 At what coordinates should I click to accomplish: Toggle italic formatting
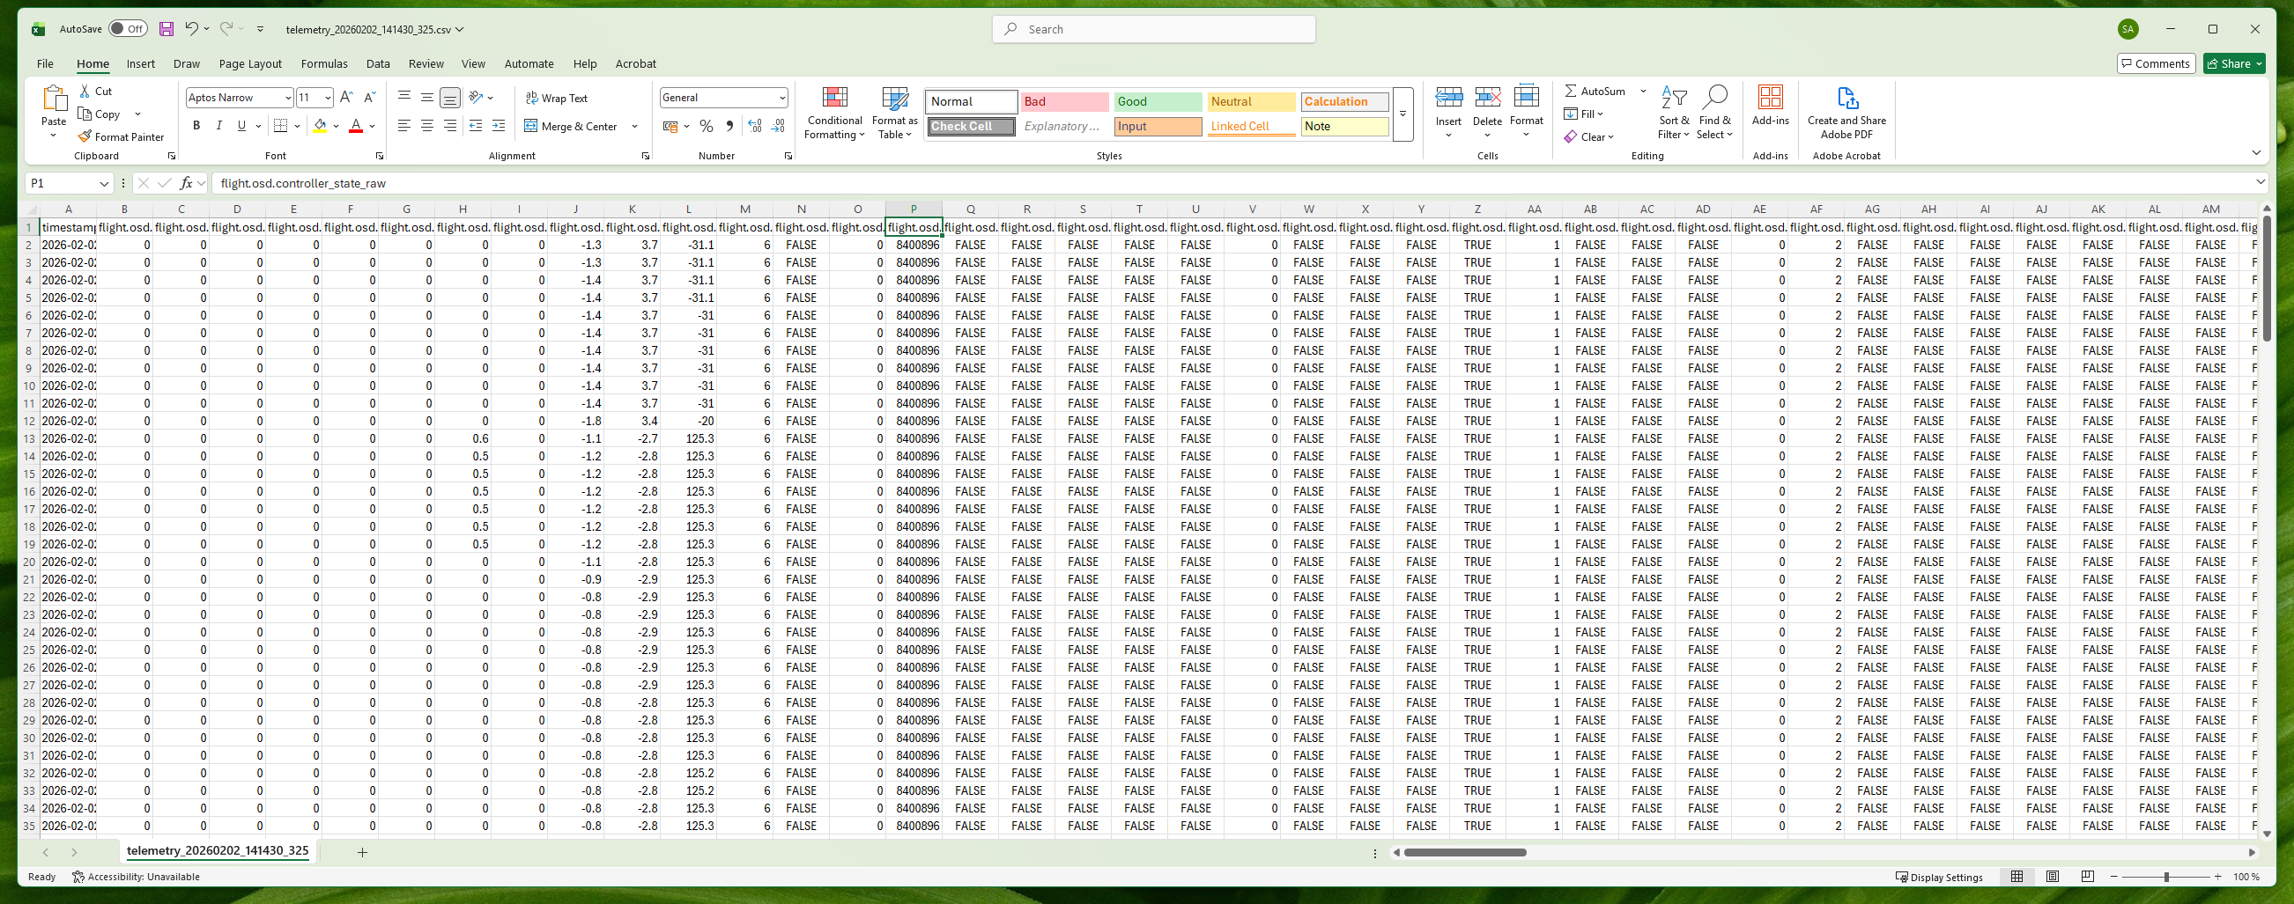tap(219, 126)
